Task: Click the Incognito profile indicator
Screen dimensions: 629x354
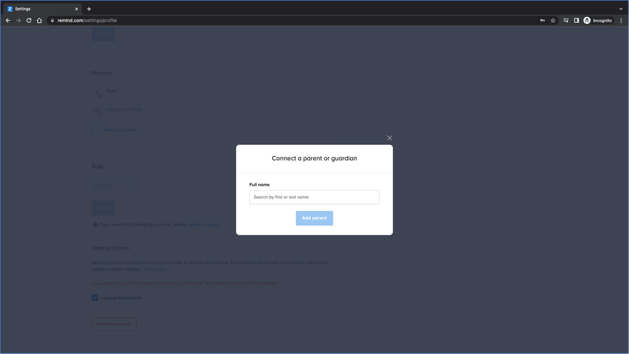Action: [598, 20]
